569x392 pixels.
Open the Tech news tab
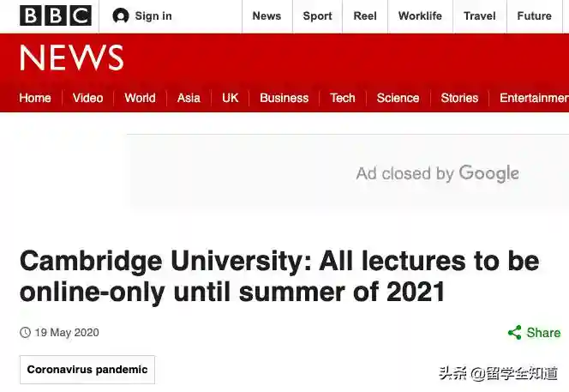pyautogui.click(x=343, y=98)
